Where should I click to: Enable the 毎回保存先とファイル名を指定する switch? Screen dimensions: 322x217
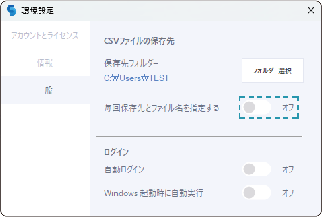coord(256,108)
